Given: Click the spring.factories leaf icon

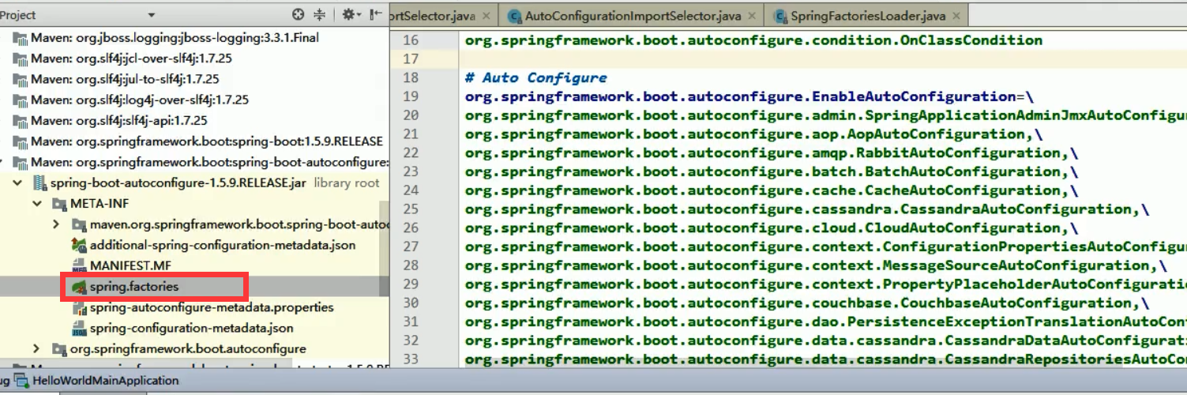Looking at the screenshot, I should (79, 287).
